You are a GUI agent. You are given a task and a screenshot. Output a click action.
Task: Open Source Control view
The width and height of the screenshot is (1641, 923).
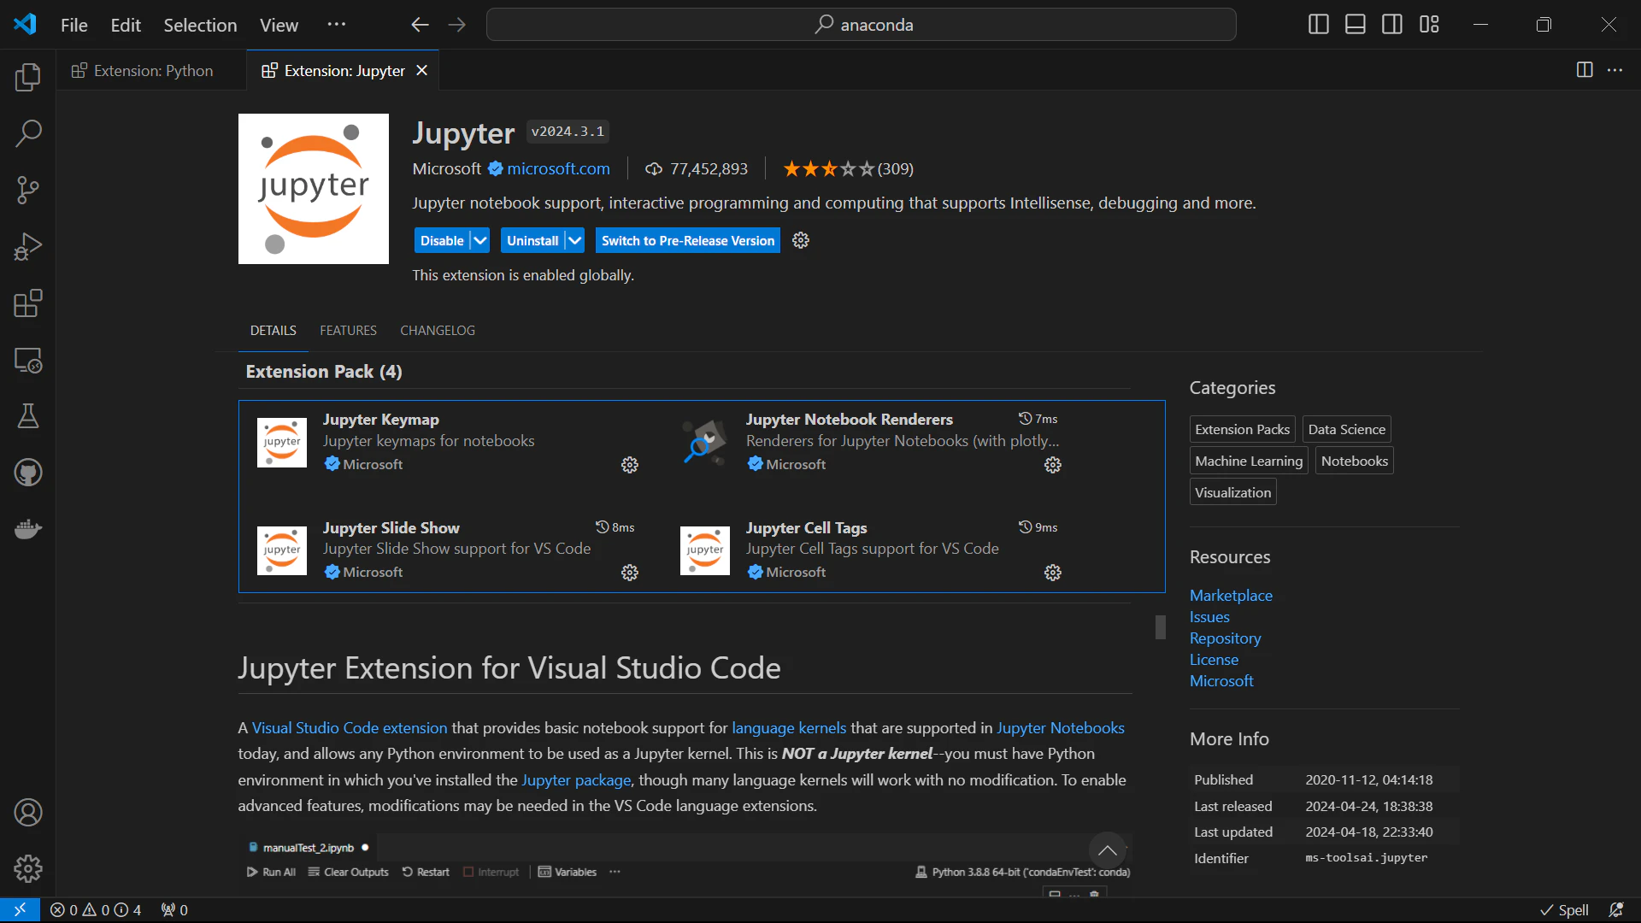[28, 190]
